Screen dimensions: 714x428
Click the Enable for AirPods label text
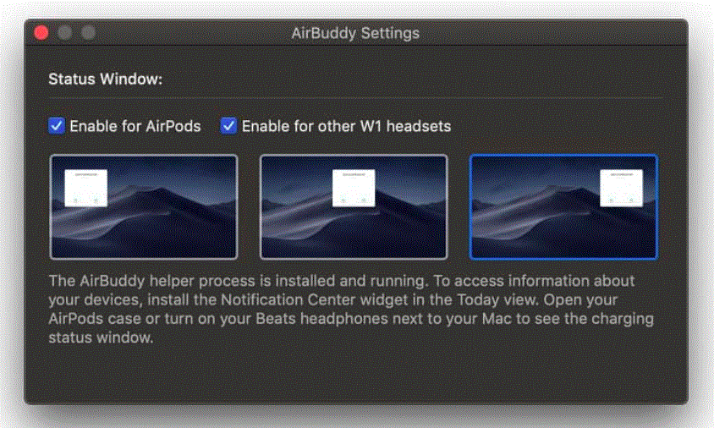(x=135, y=126)
